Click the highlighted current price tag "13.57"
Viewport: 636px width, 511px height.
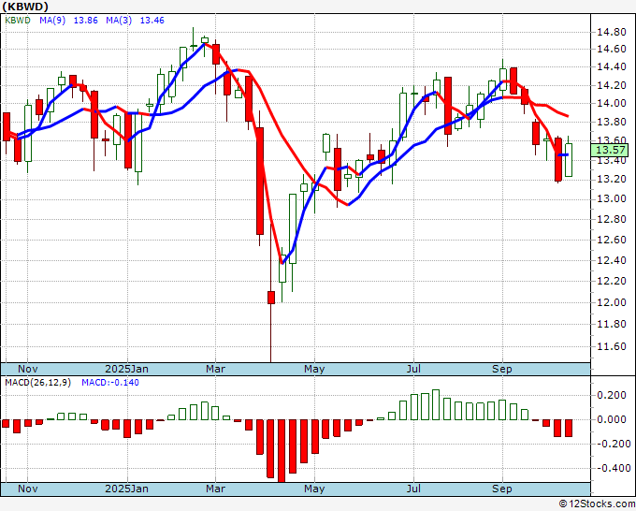pos(610,150)
